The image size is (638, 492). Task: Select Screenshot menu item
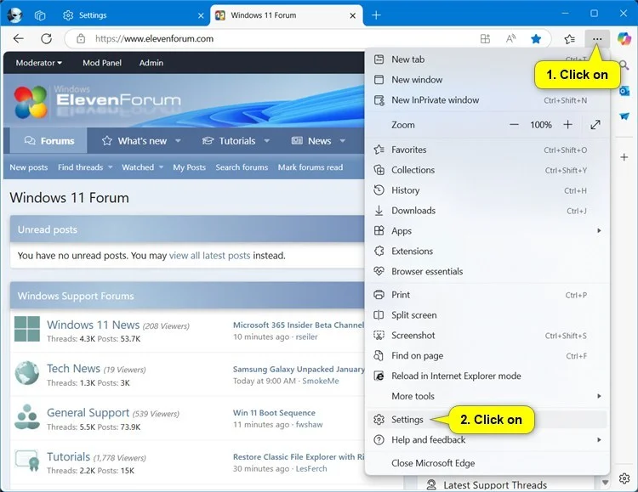(487, 336)
